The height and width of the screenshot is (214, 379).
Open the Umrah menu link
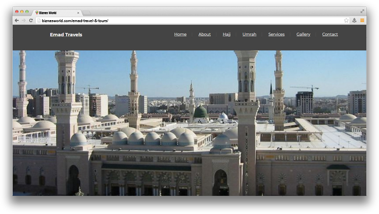pos(249,34)
